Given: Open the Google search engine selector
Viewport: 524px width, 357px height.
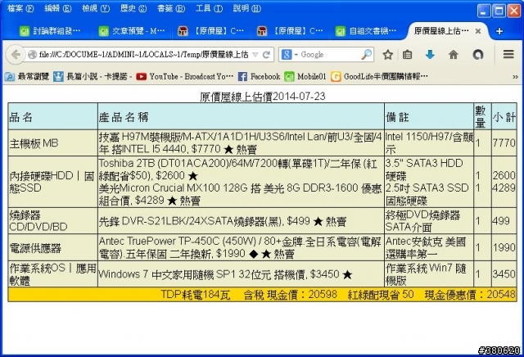Looking at the screenshot, I should [x=289, y=55].
